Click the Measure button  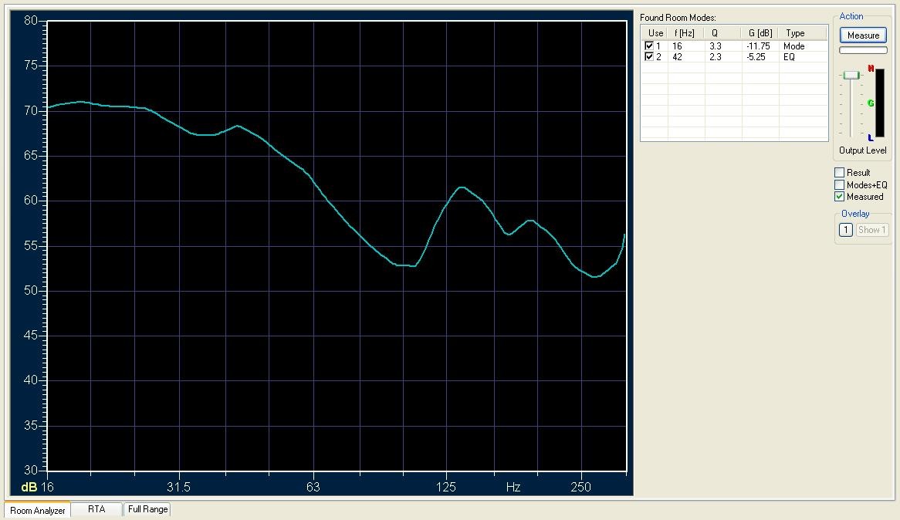click(863, 35)
